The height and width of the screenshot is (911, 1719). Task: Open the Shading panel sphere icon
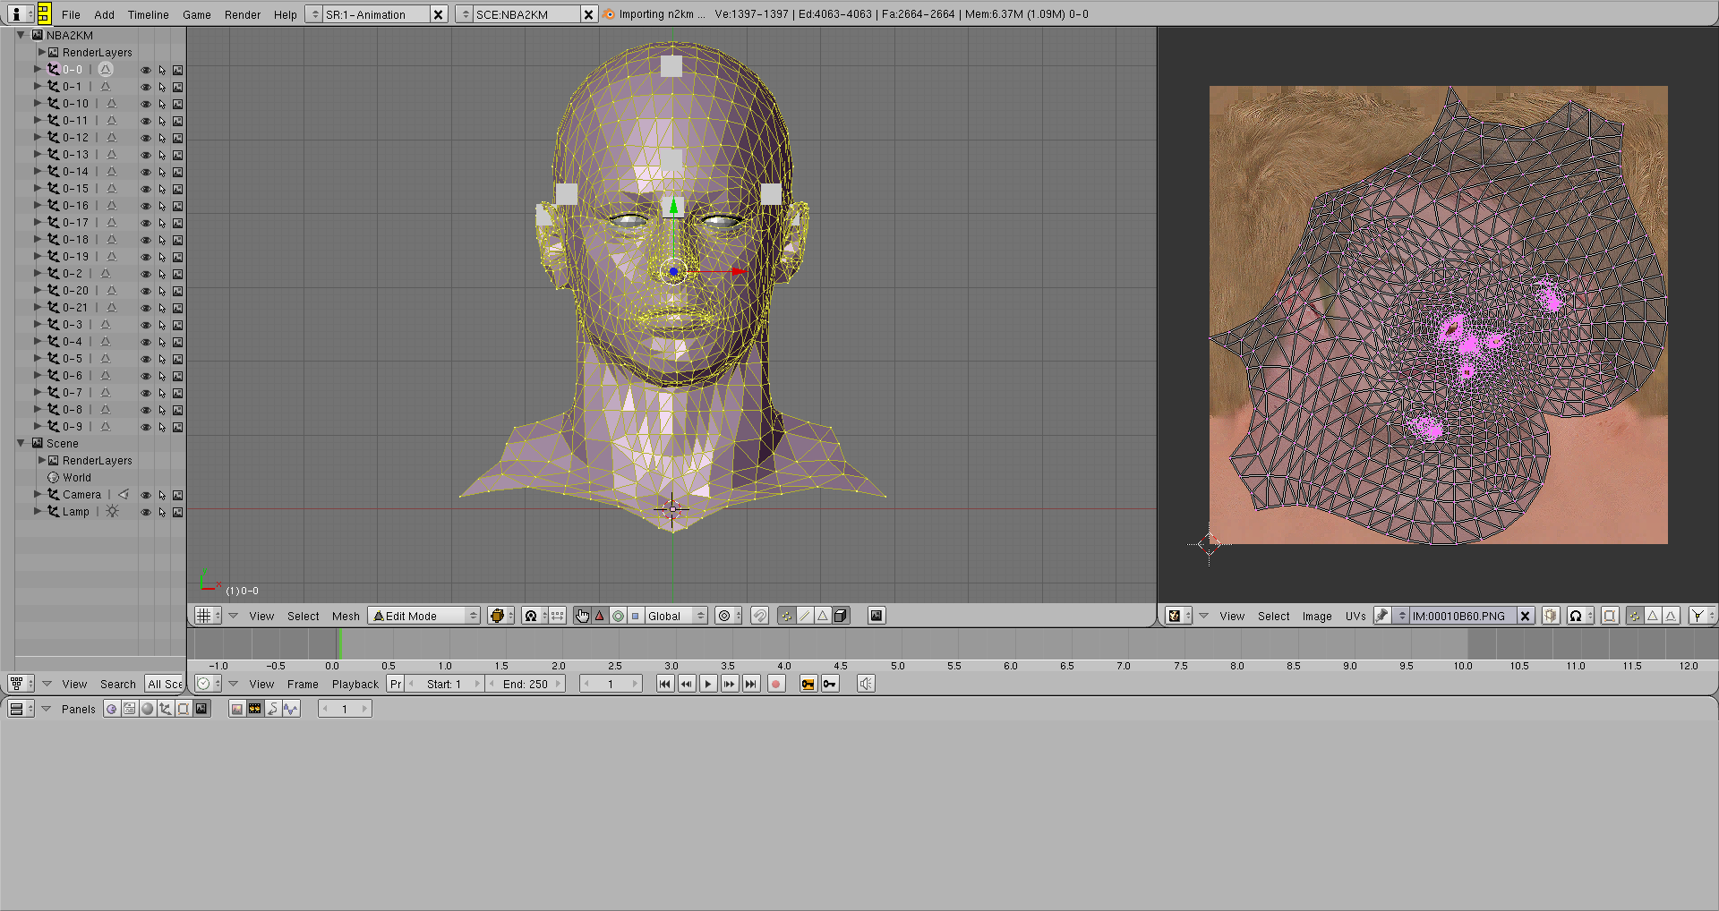click(x=148, y=709)
